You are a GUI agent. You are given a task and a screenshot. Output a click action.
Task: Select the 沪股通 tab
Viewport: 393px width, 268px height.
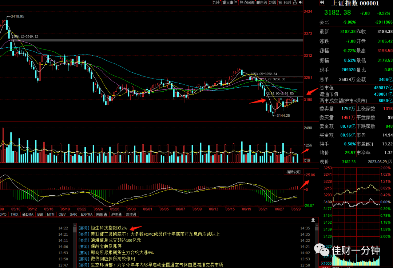pyautogui.click(x=116, y=215)
